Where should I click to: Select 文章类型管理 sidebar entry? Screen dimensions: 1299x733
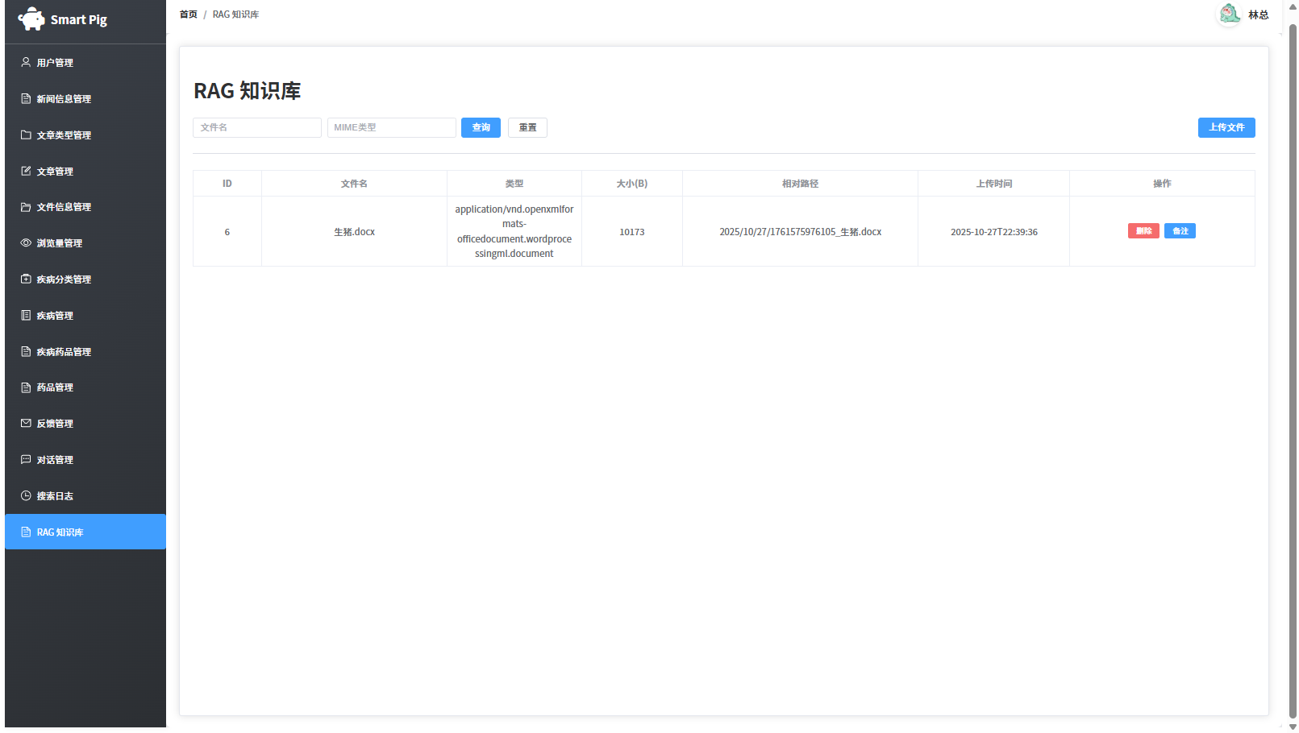coord(85,135)
